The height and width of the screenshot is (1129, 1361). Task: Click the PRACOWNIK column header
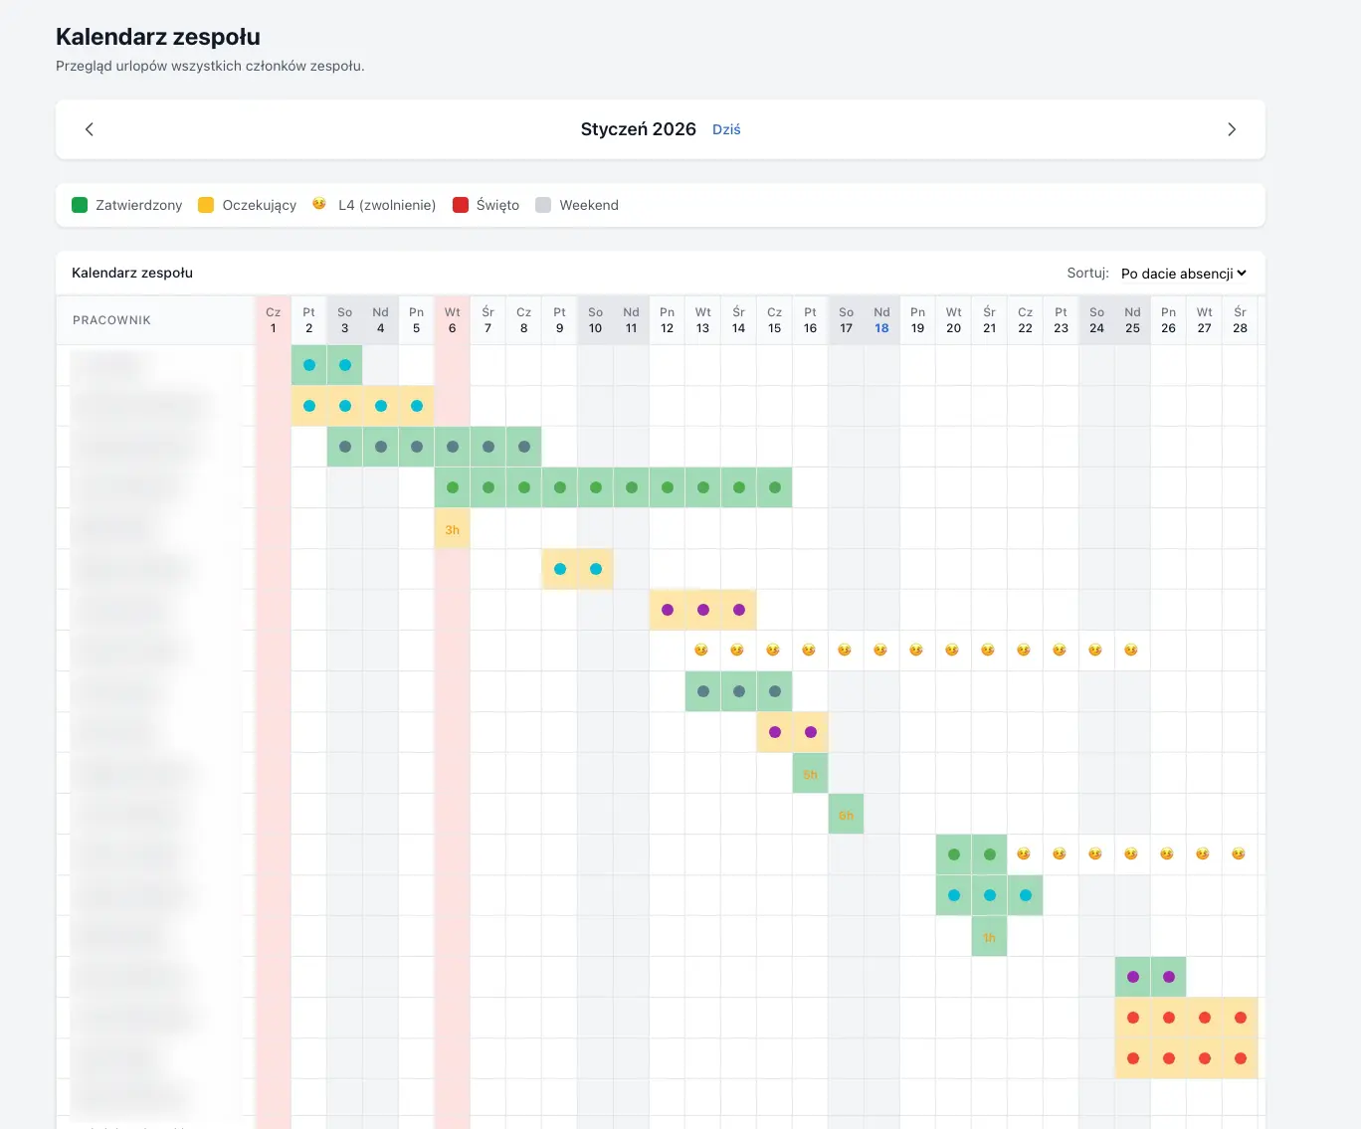click(111, 320)
